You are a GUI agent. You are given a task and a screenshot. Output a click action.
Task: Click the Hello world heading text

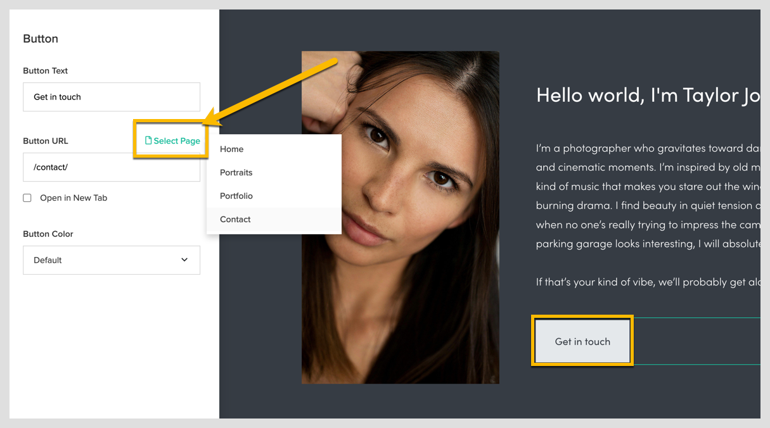[648, 95]
